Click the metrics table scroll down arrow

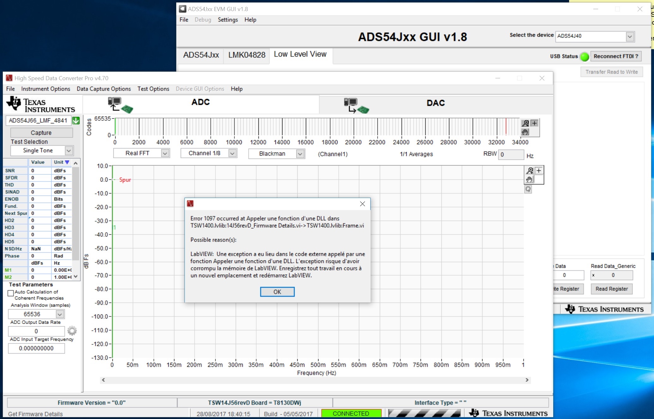[76, 276]
